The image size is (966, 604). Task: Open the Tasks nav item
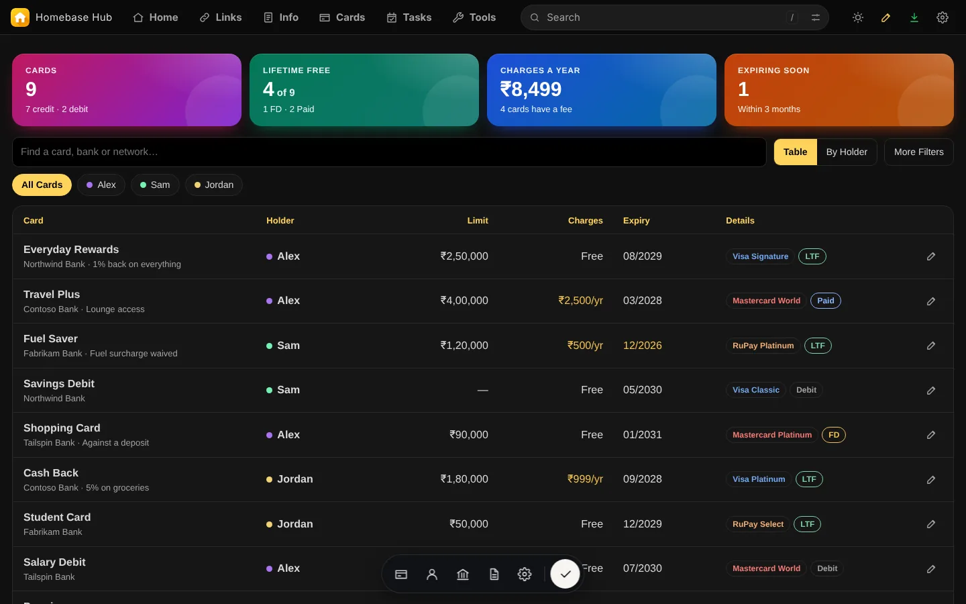[409, 17]
